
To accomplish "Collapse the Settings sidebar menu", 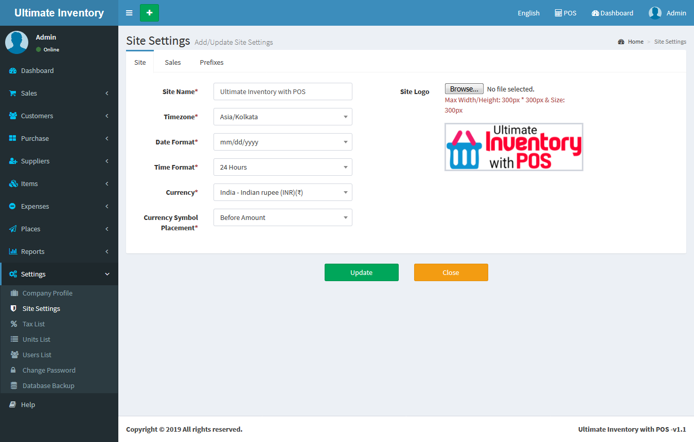I will point(59,274).
